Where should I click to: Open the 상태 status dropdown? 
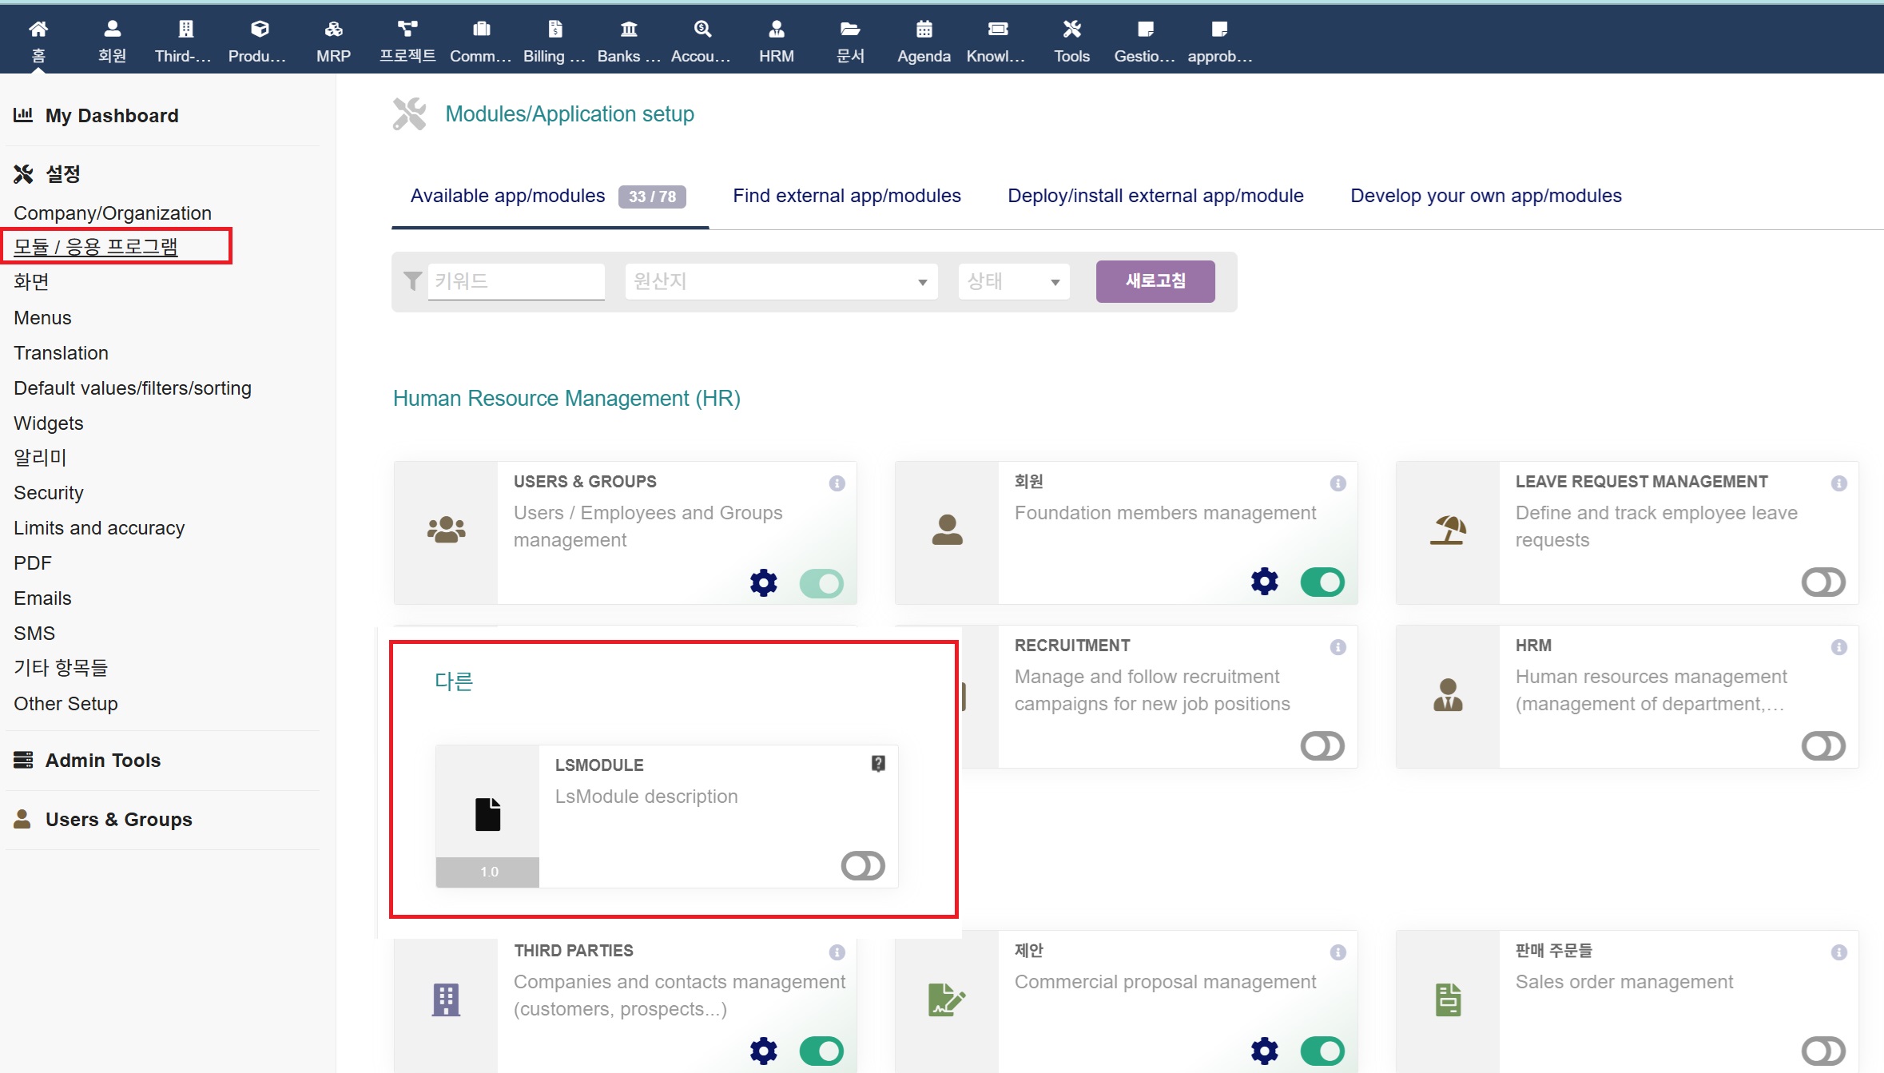(1013, 281)
